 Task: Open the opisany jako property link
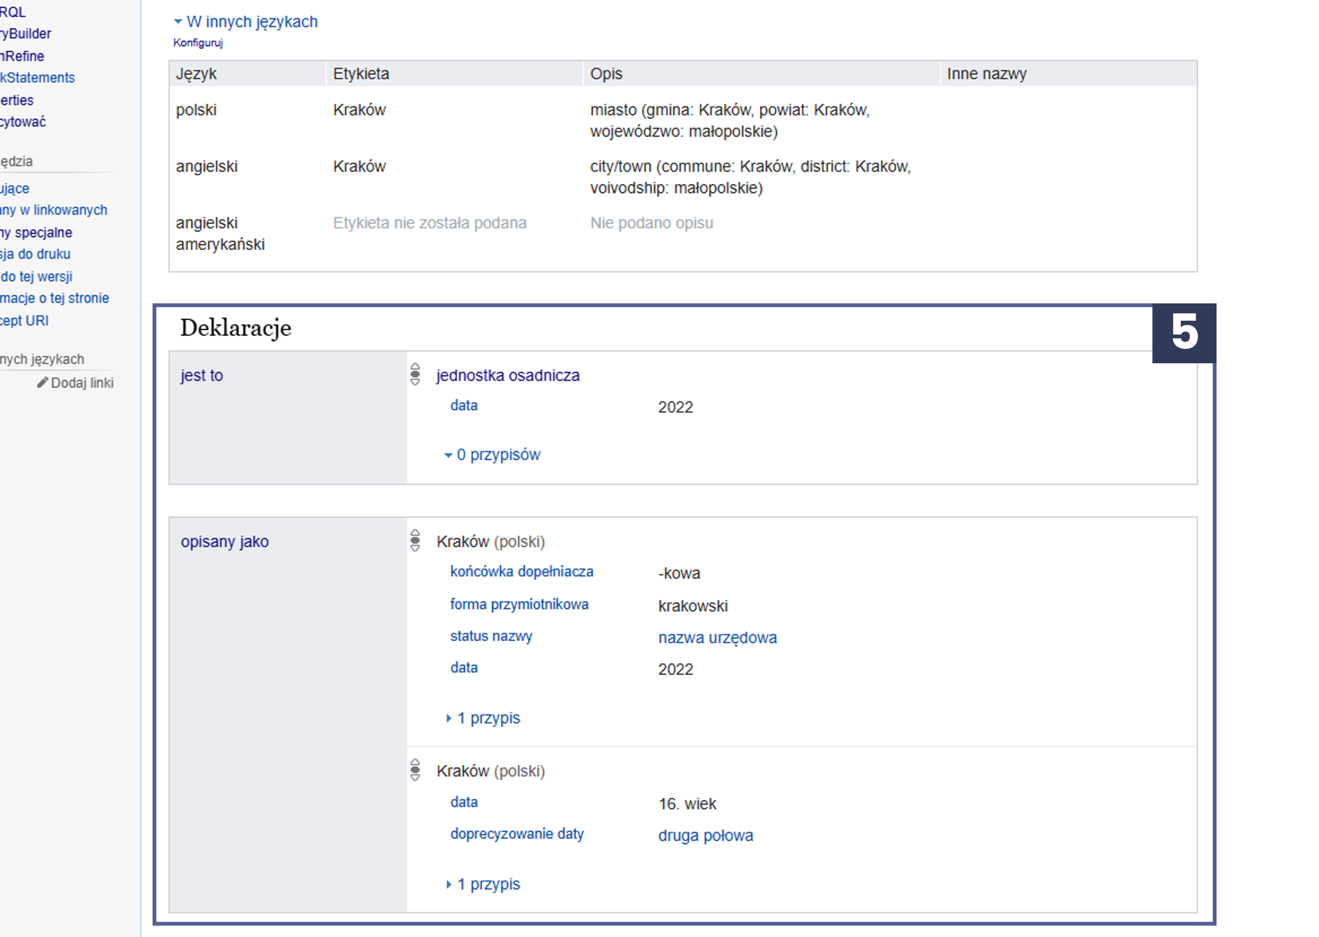[x=225, y=542]
